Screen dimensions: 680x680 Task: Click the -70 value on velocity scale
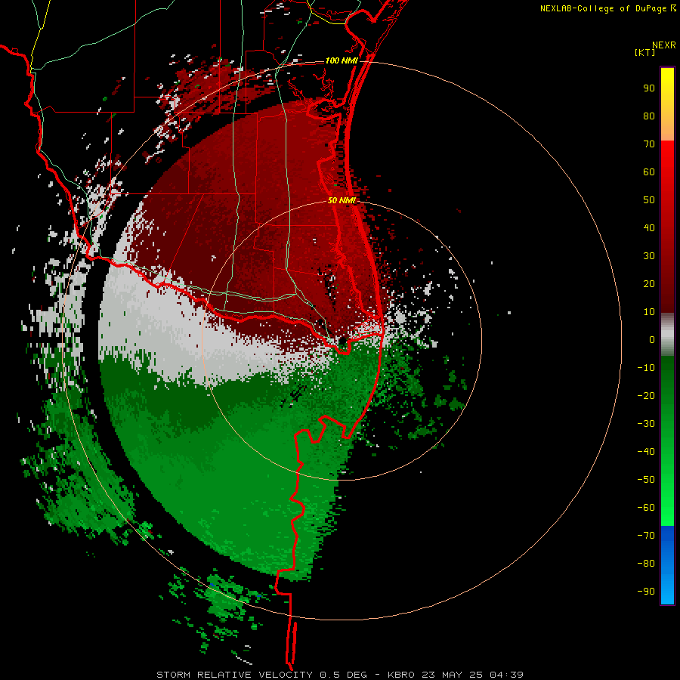click(646, 536)
